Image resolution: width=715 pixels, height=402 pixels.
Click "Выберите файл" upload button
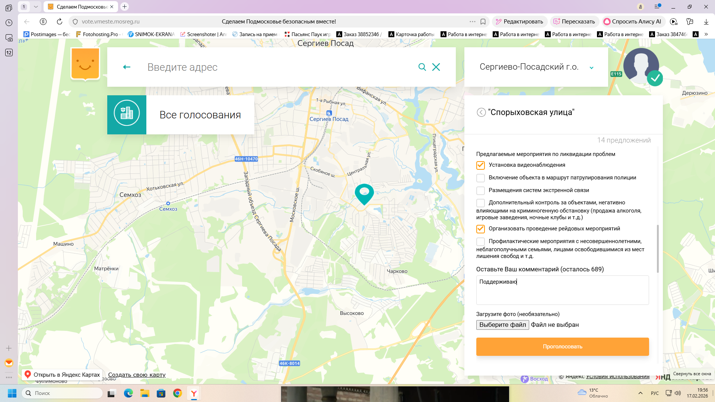click(502, 325)
